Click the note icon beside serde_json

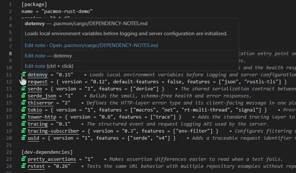pos(23,96)
